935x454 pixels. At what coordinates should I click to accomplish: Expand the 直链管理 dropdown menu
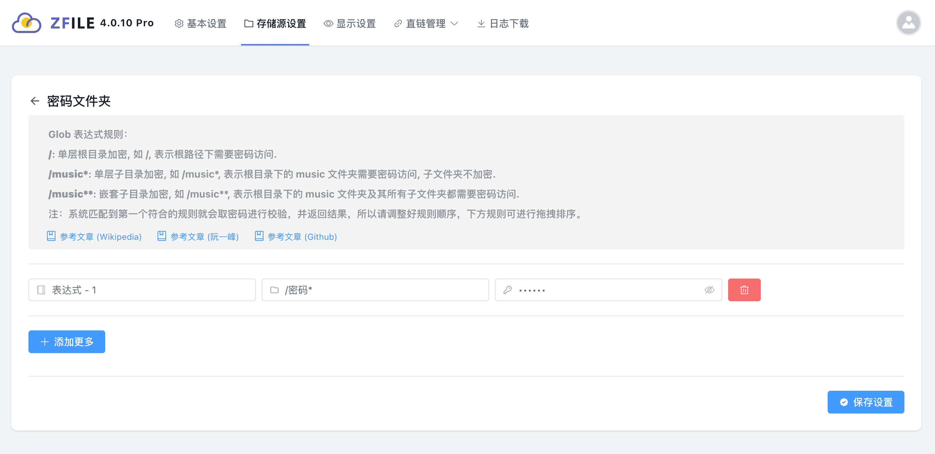point(426,23)
